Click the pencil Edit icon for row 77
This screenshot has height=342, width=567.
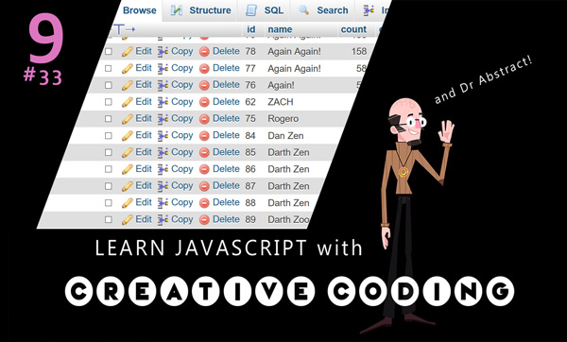click(128, 68)
